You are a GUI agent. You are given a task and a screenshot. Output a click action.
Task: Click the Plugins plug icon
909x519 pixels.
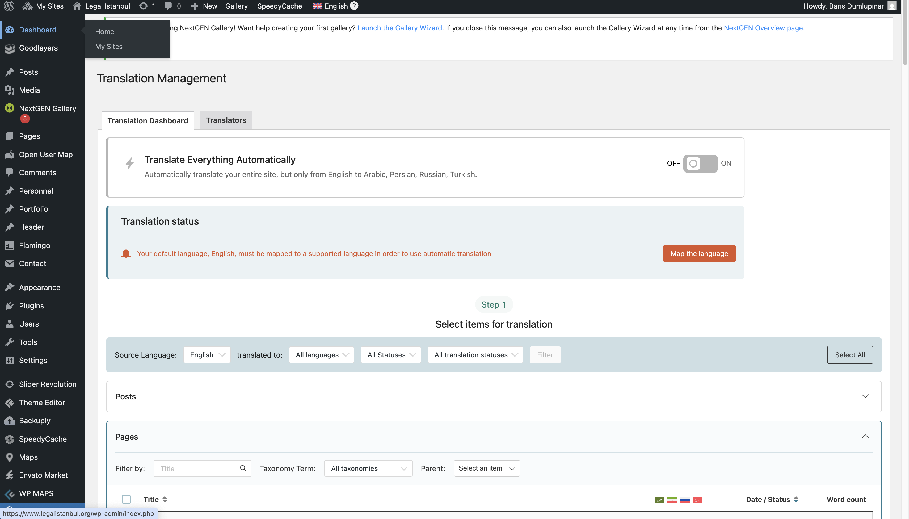(x=10, y=306)
